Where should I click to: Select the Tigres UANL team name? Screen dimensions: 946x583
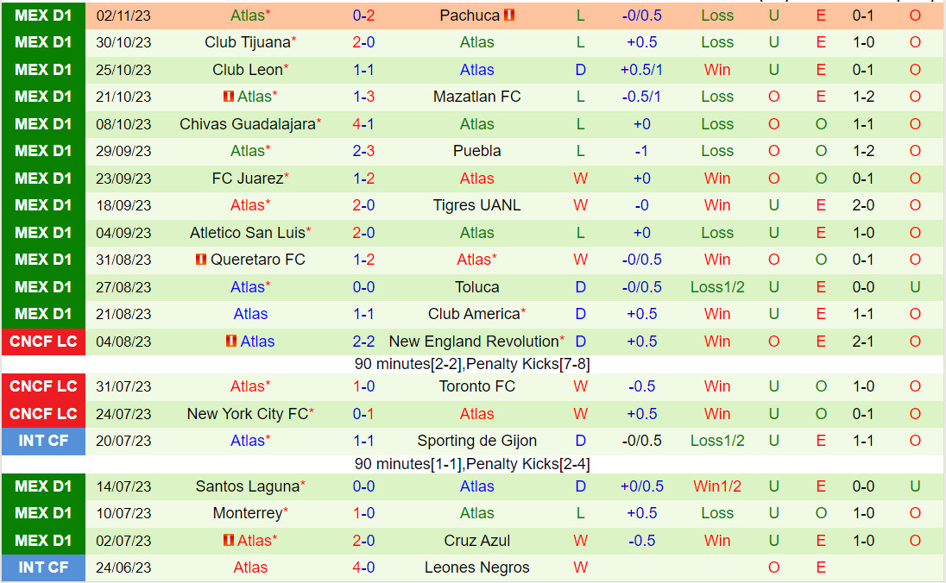[476, 205]
